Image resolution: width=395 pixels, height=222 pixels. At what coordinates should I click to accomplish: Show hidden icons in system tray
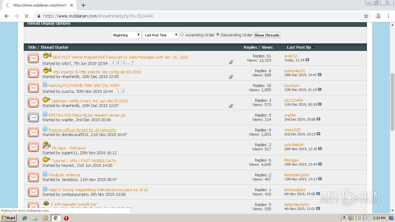pos(344,218)
